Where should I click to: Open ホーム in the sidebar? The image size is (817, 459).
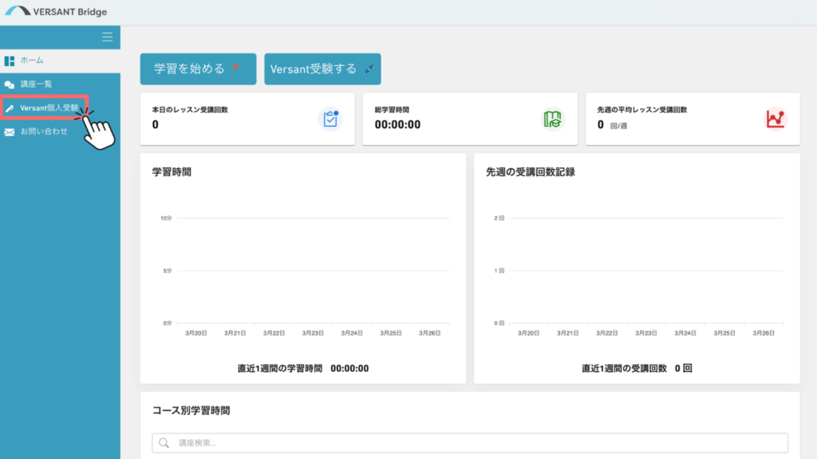point(32,61)
